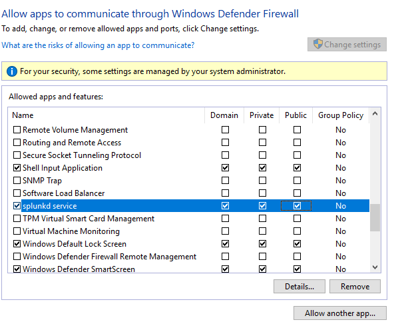Viewport: 400px width, 332px height.
Task: Uncheck Windows Default Lock Screen name checkbox
Action: pyautogui.click(x=17, y=244)
